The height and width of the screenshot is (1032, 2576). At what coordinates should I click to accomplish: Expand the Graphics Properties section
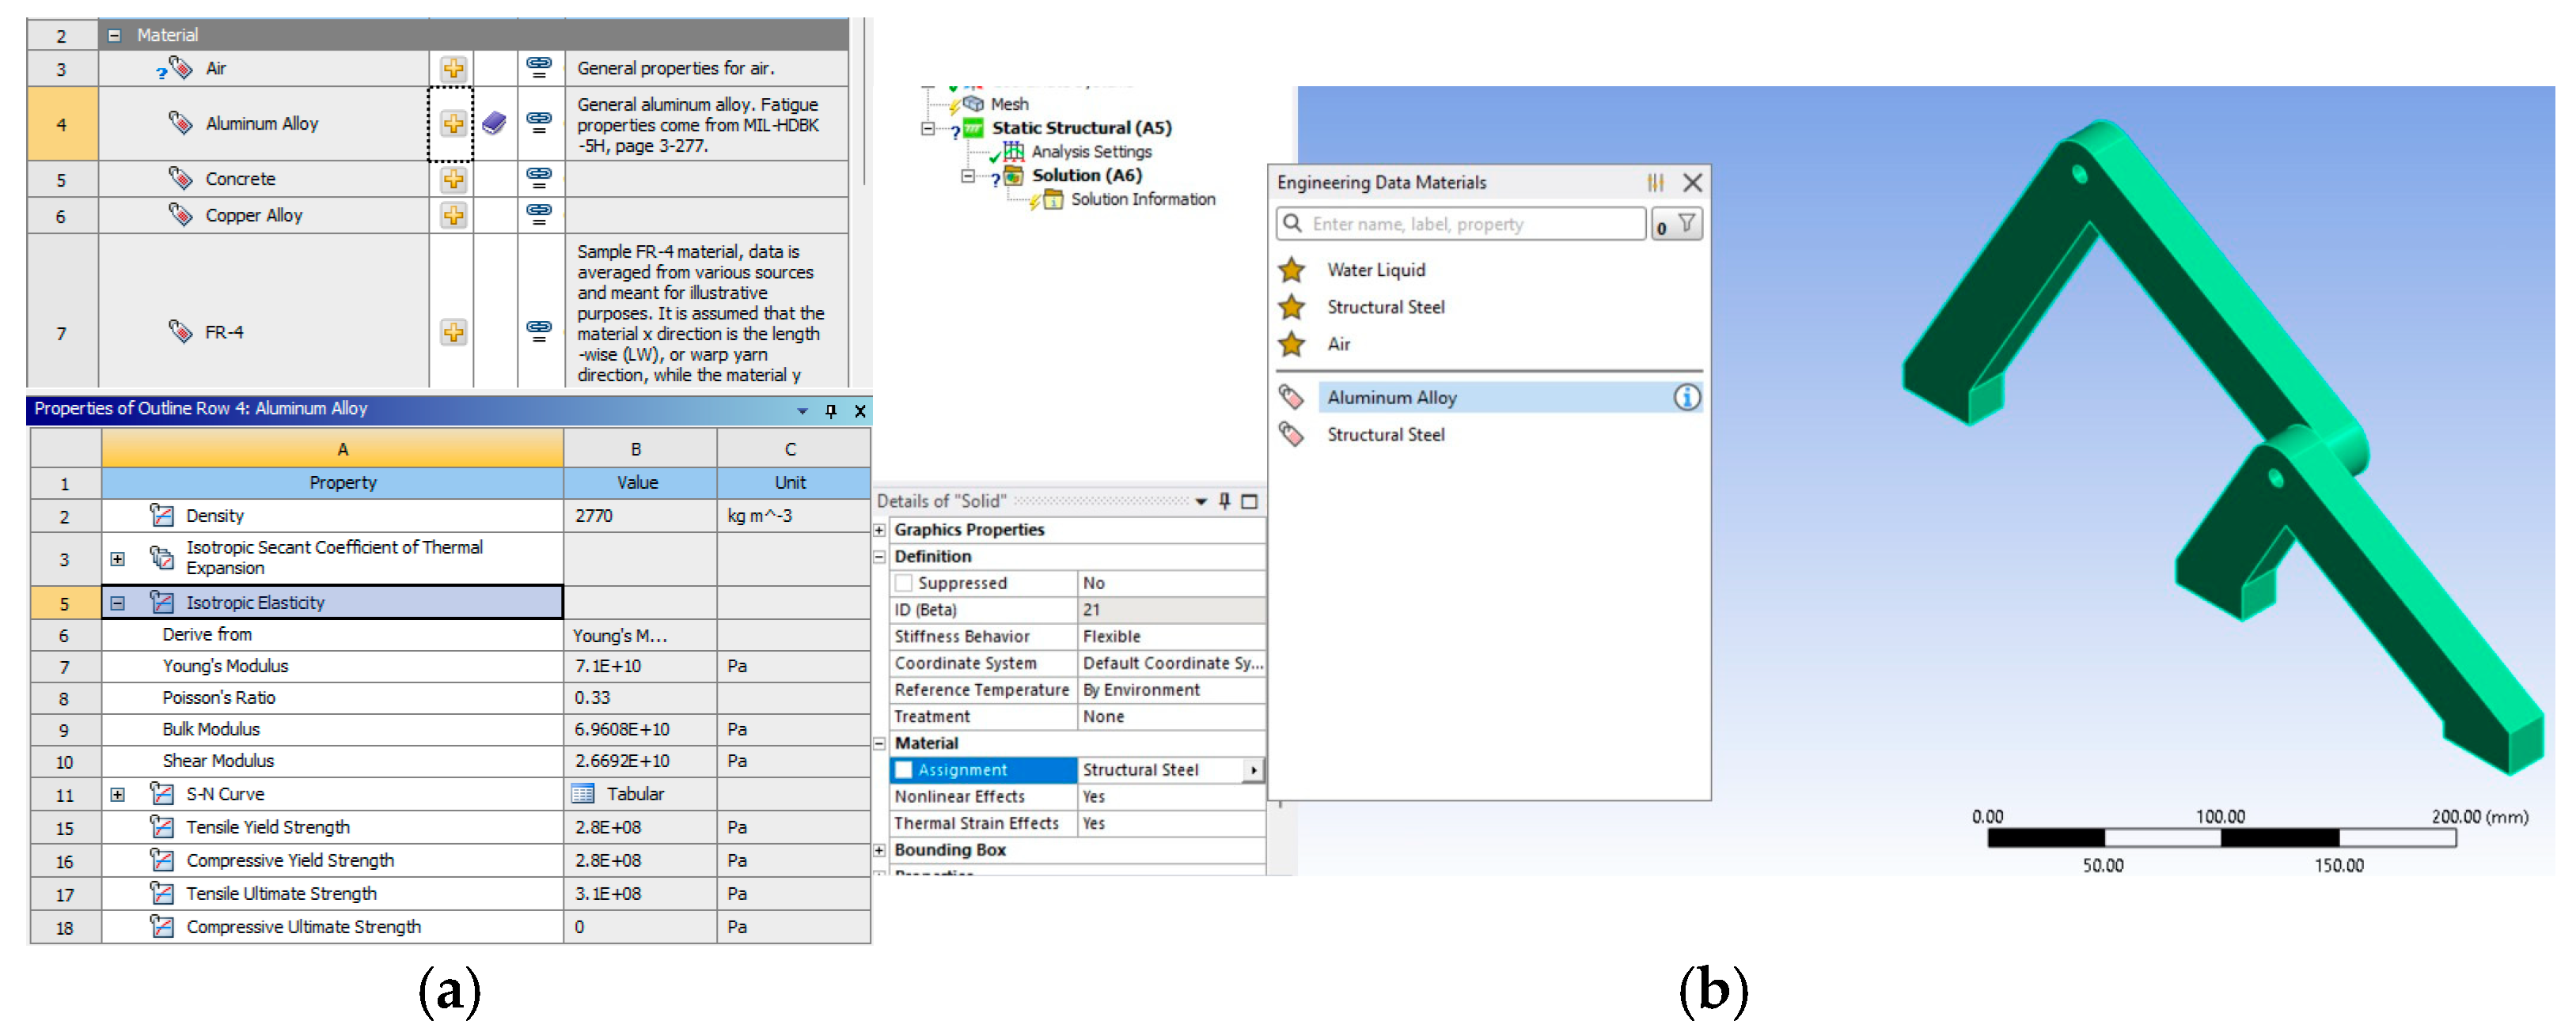pos(880,530)
